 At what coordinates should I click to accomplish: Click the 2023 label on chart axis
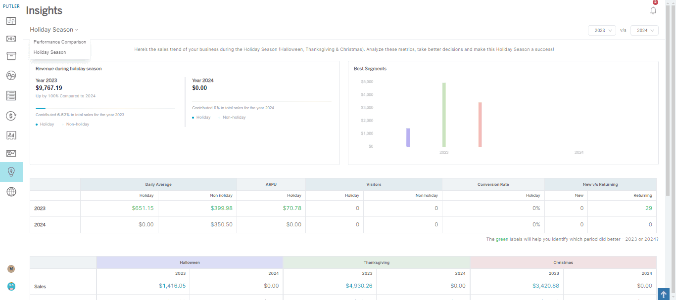pyautogui.click(x=444, y=152)
